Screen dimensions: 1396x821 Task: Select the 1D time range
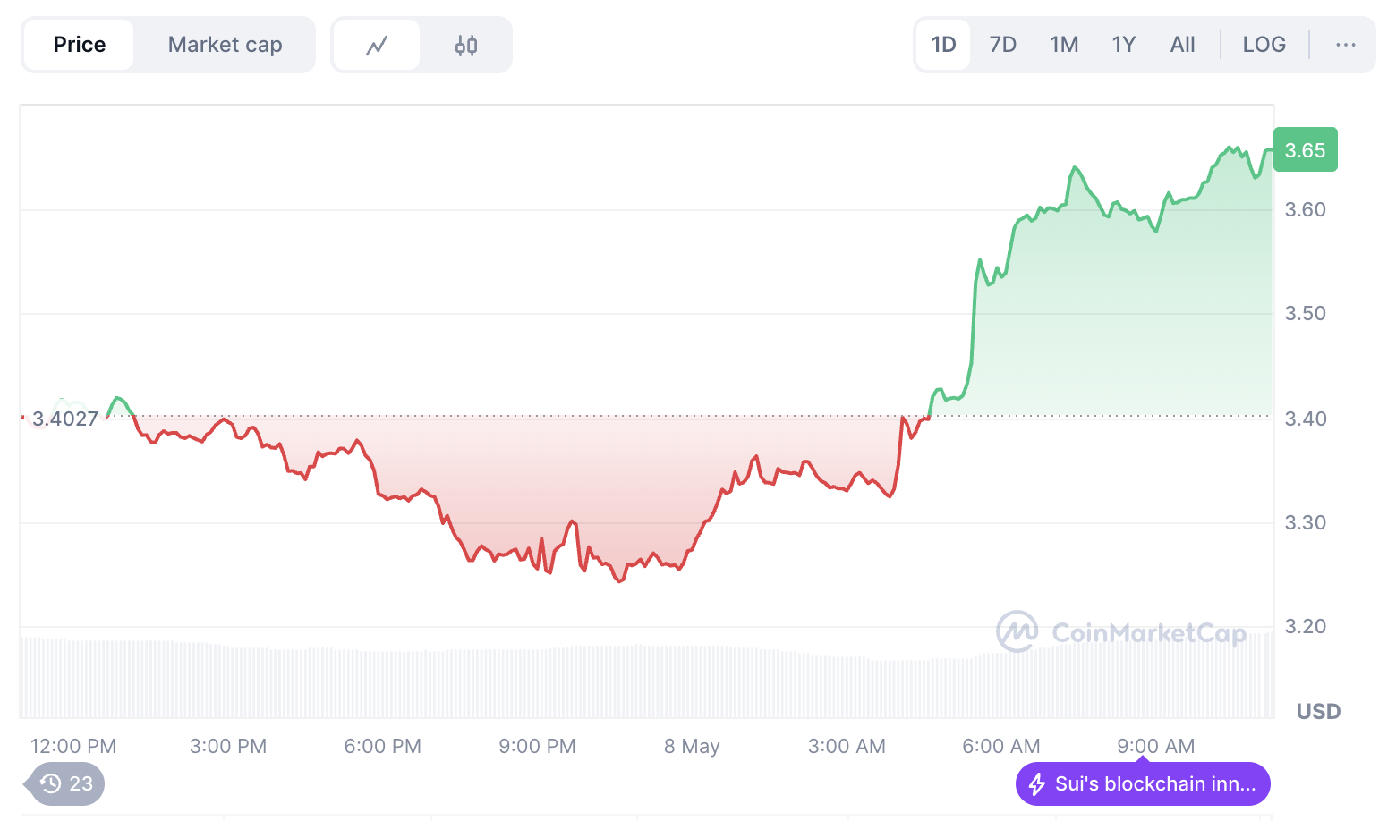click(x=943, y=45)
